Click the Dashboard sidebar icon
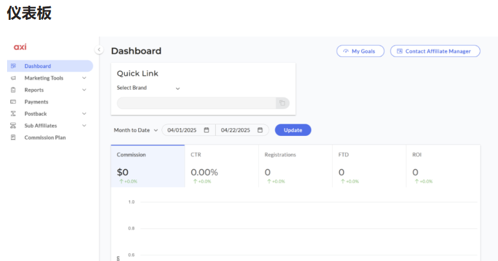This screenshot has width=498, height=261. pos(13,66)
